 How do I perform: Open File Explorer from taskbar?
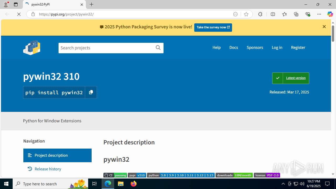[120, 184]
